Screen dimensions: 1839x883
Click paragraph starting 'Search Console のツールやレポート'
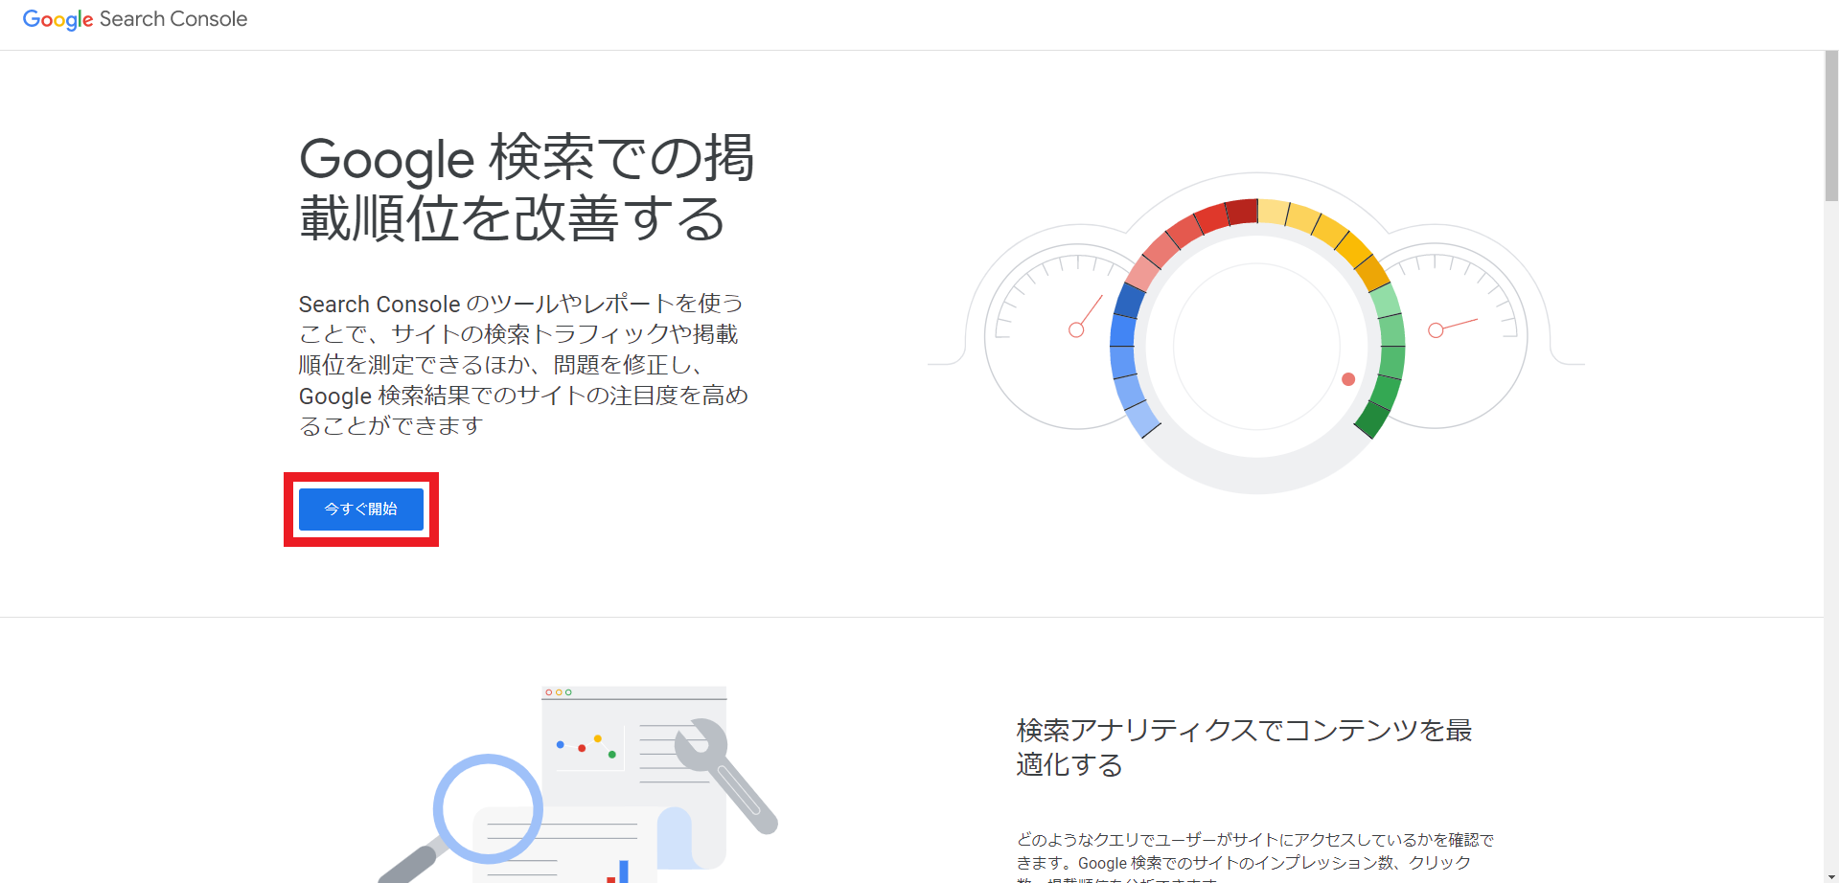tap(523, 364)
